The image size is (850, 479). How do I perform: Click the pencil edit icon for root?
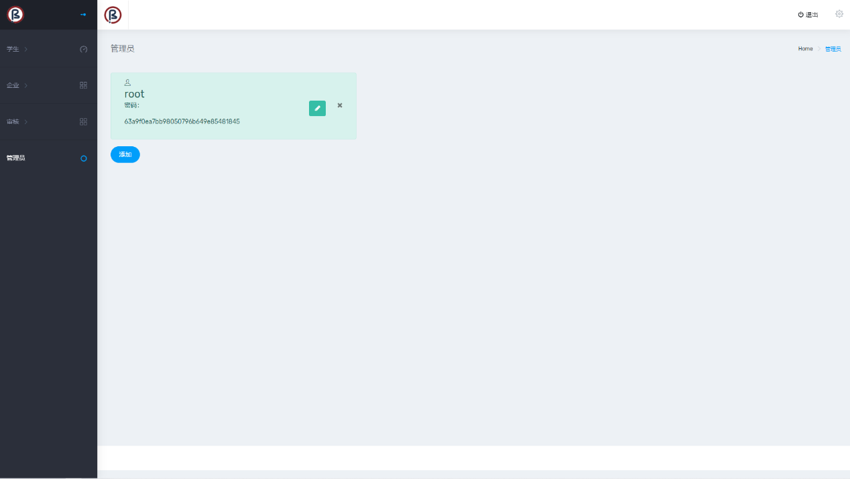tap(317, 108)
